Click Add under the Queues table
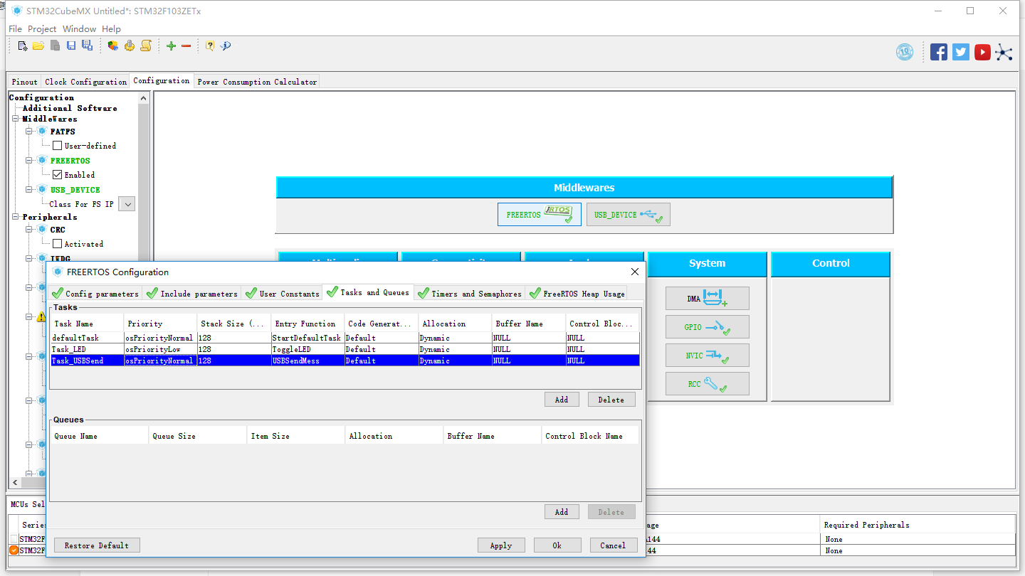 (x=562, y=512)
